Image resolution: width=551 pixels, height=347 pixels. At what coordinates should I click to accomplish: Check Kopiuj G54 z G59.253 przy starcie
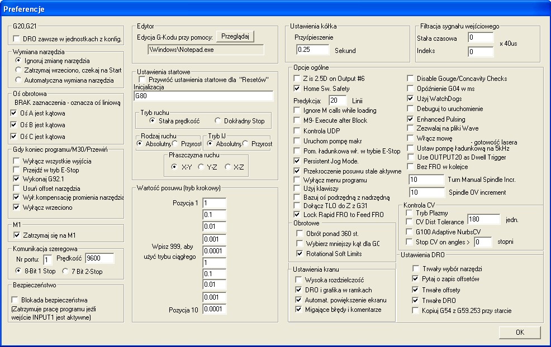[415, 311]
